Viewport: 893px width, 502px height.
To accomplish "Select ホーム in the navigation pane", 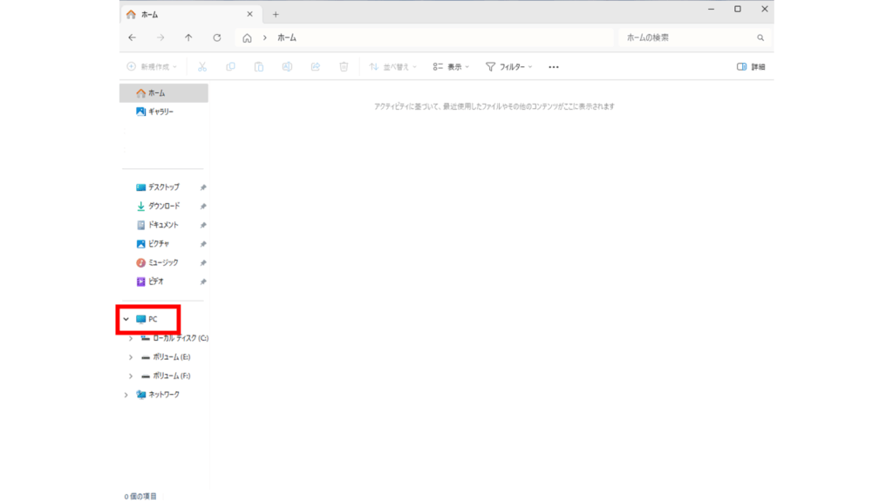I will click(163, 92).
